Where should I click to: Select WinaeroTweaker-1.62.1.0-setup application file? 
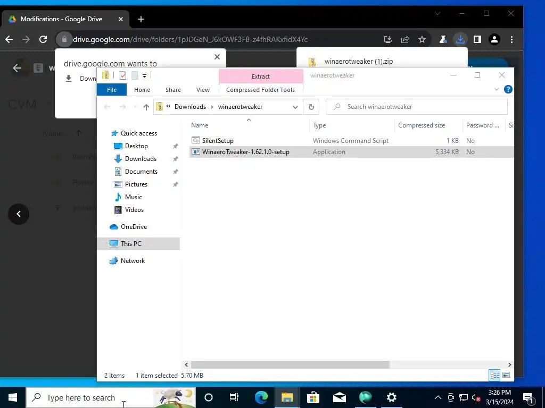click(x=351, y=151)
